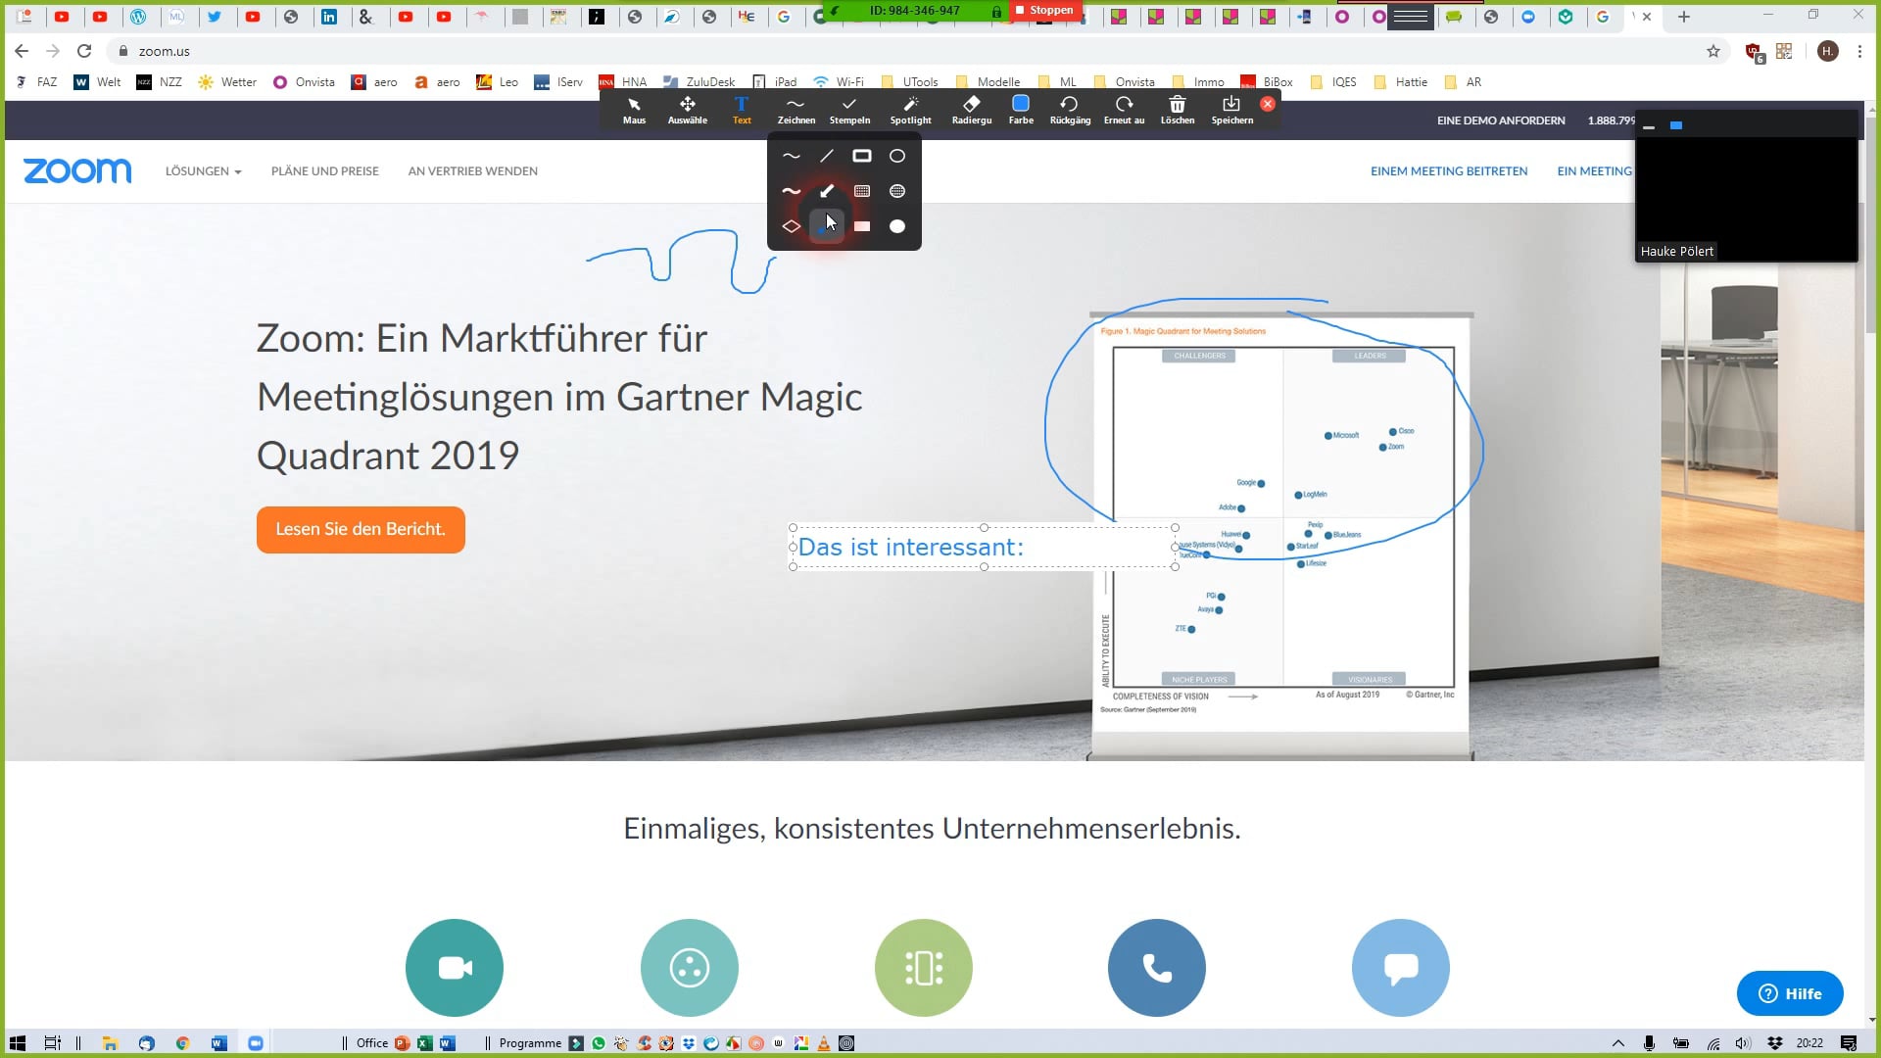Click the 'Das ist interessant:' text box
Image resolution: width=1881 pixels, height=1058 pixels.
[x=984, y=548]
